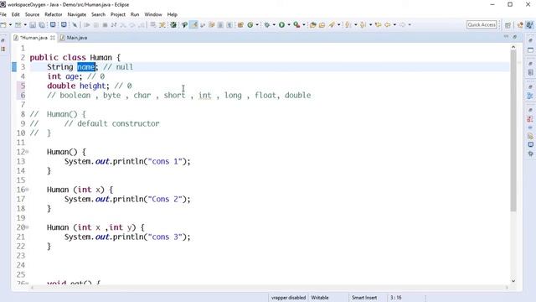Open the Source menu

tap(32, 14)
